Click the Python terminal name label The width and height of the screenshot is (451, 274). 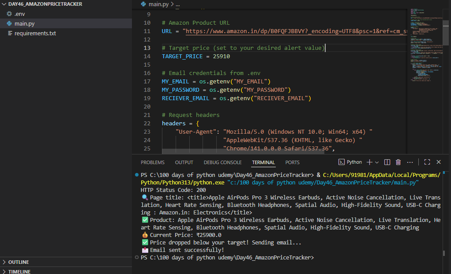point(354,162)
